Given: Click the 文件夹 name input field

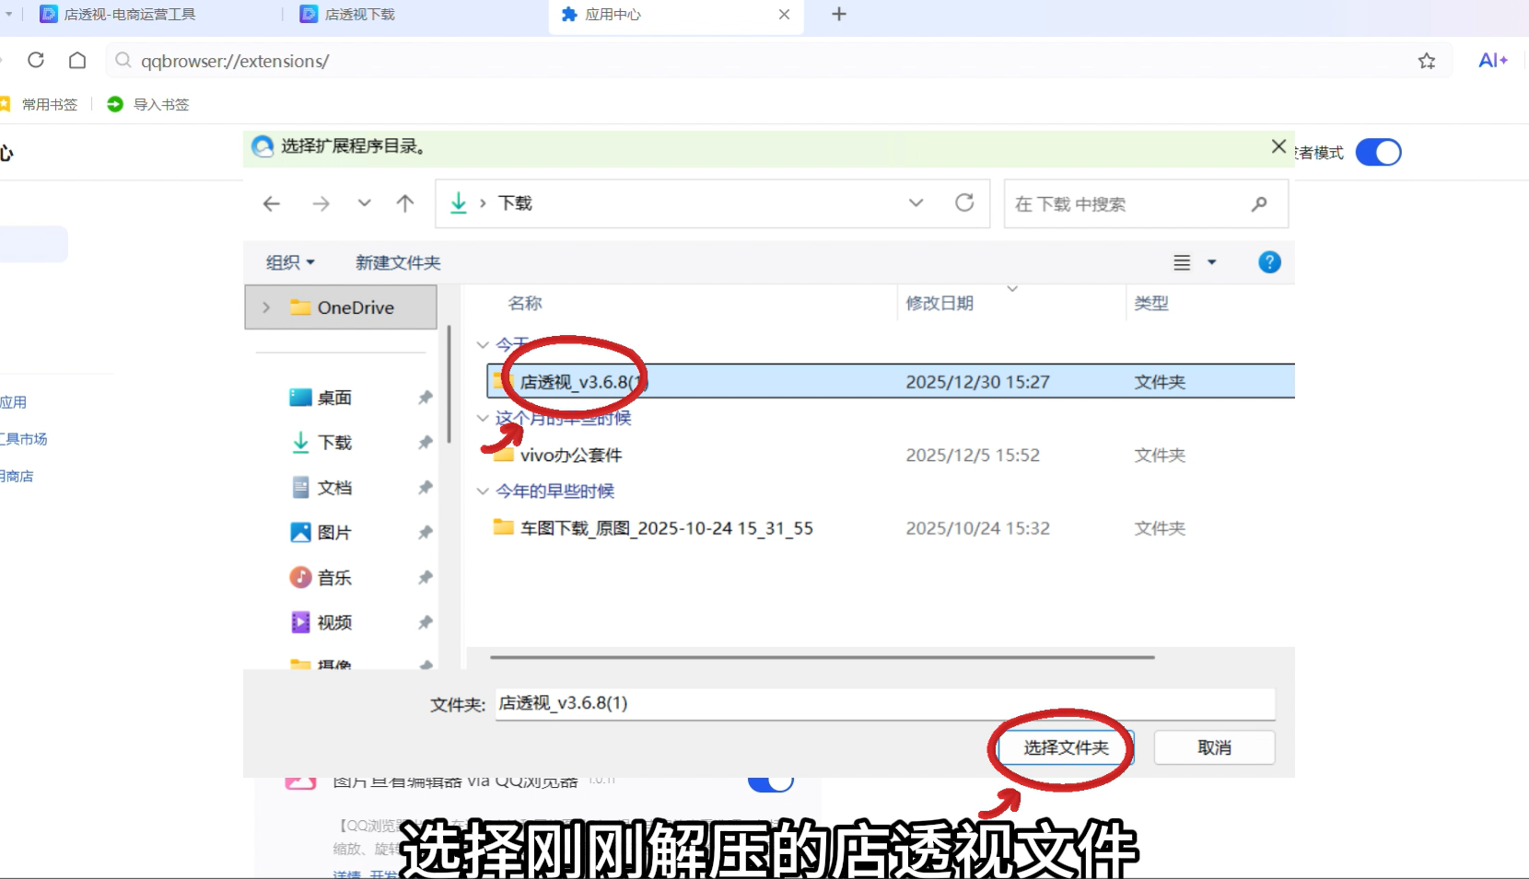Looking at the screenshot, I should pyautogui.click(x=885, y=704).
